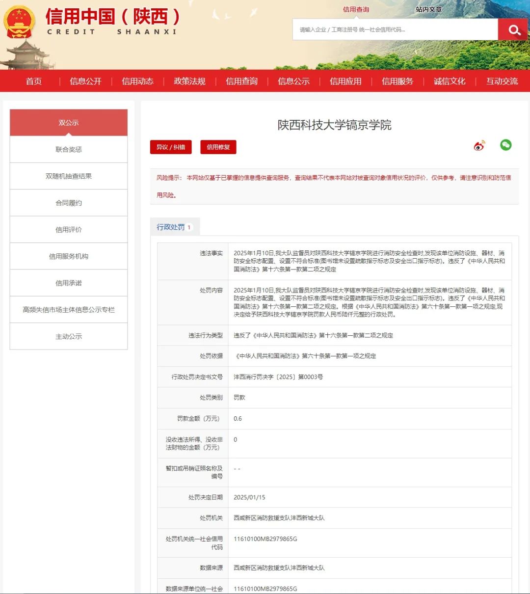Image resolution: width=530 pixels, height=594 pixels.
Task: Open 首页 in main navigation
Action: [x=34, y=81]
